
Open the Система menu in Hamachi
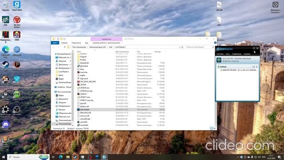[220, 54]
